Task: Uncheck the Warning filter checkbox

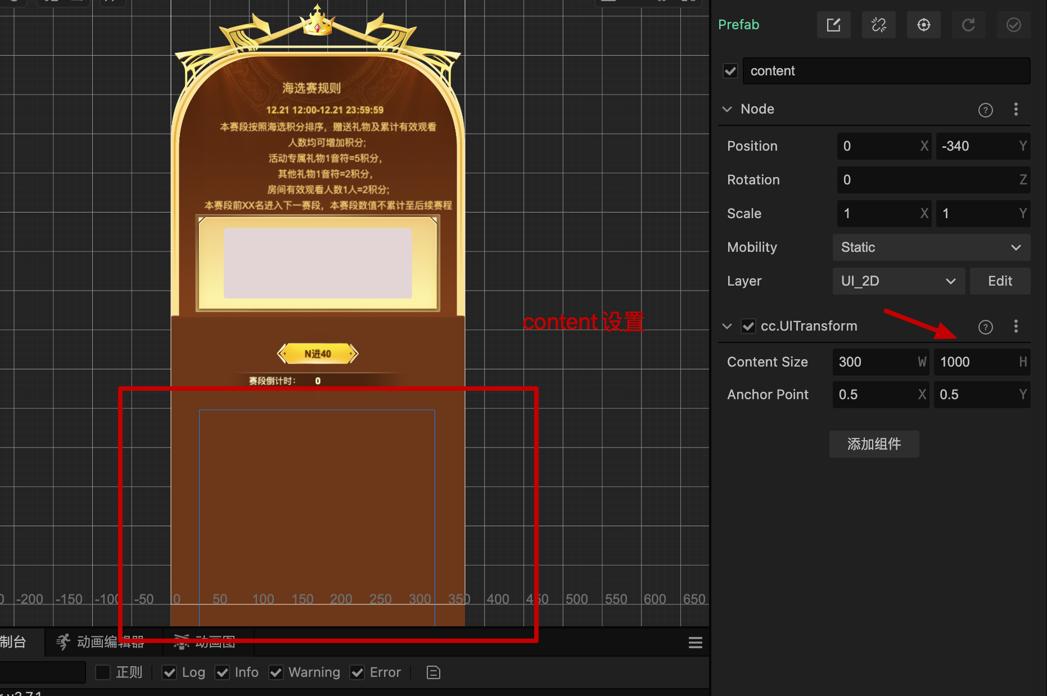Action: (276, 672)
